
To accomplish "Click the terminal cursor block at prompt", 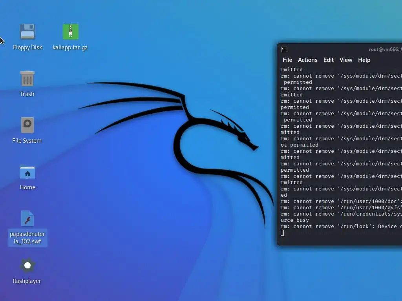I will tap(282, 233).
